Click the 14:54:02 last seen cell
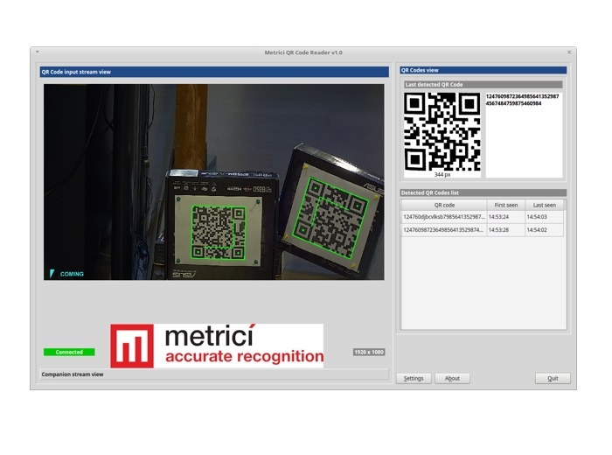 544,230
